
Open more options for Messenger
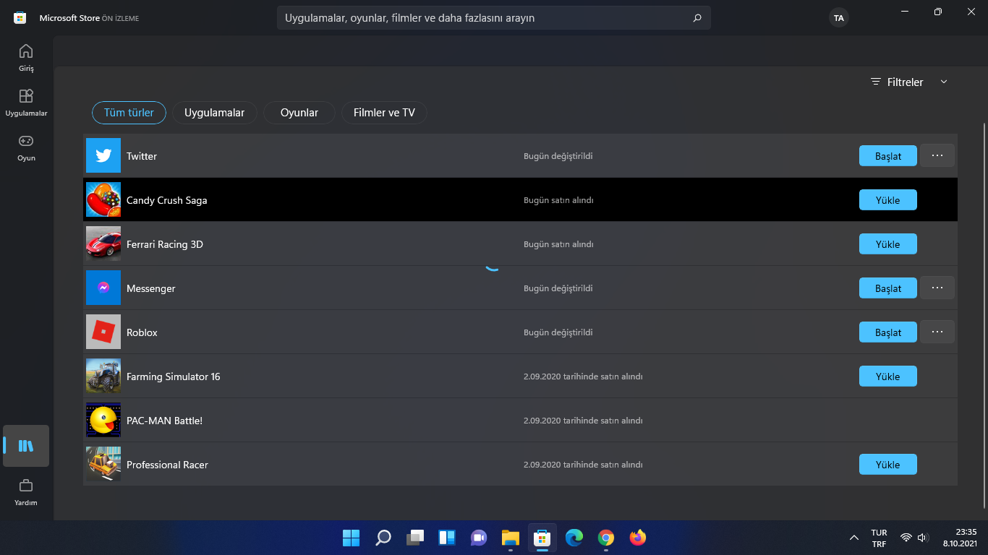tap(937, 288)
